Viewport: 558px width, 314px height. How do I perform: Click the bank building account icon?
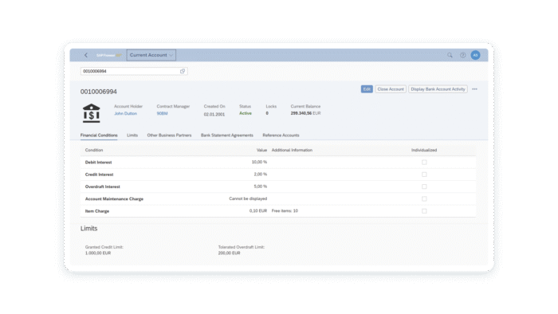(x=92, y=113)
